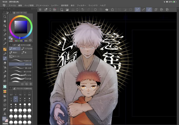The width and height of the screenshot is (179, 125).
Task: Duplicate sub tool icon below brush list
Action: pos(27,84)
